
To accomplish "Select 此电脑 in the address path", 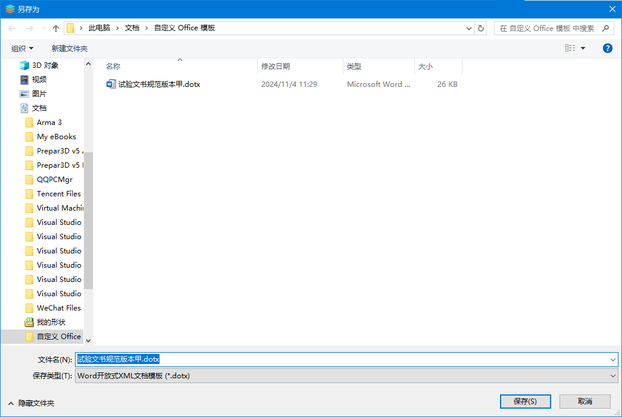I will (x=99, y=28).
